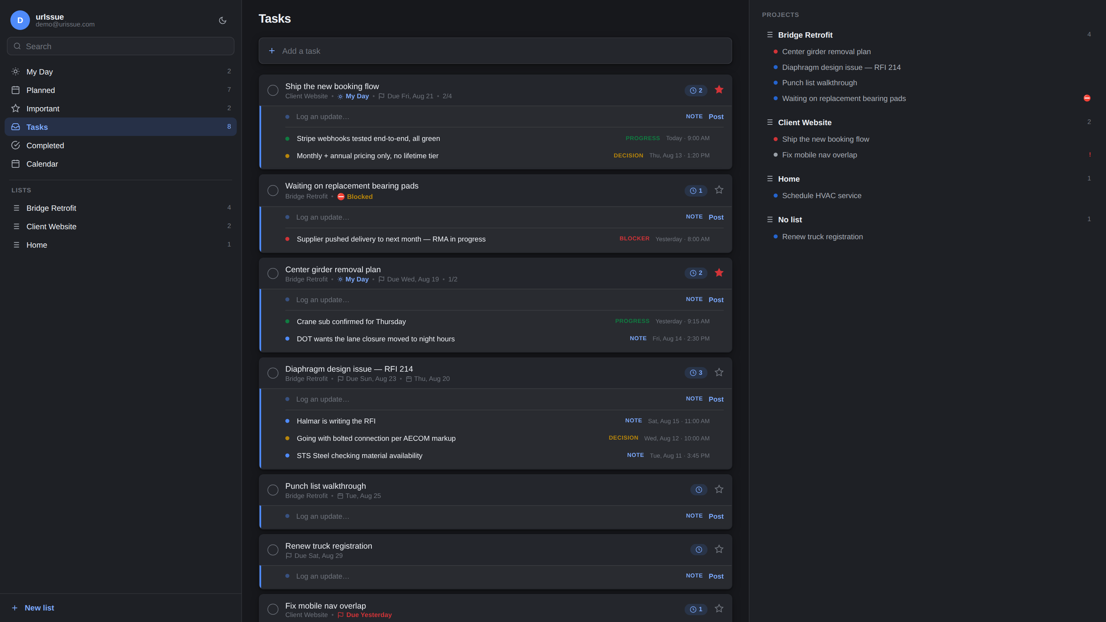
Task: Change NOTE type for Punch list update
Action: click(x=694, y=516)
